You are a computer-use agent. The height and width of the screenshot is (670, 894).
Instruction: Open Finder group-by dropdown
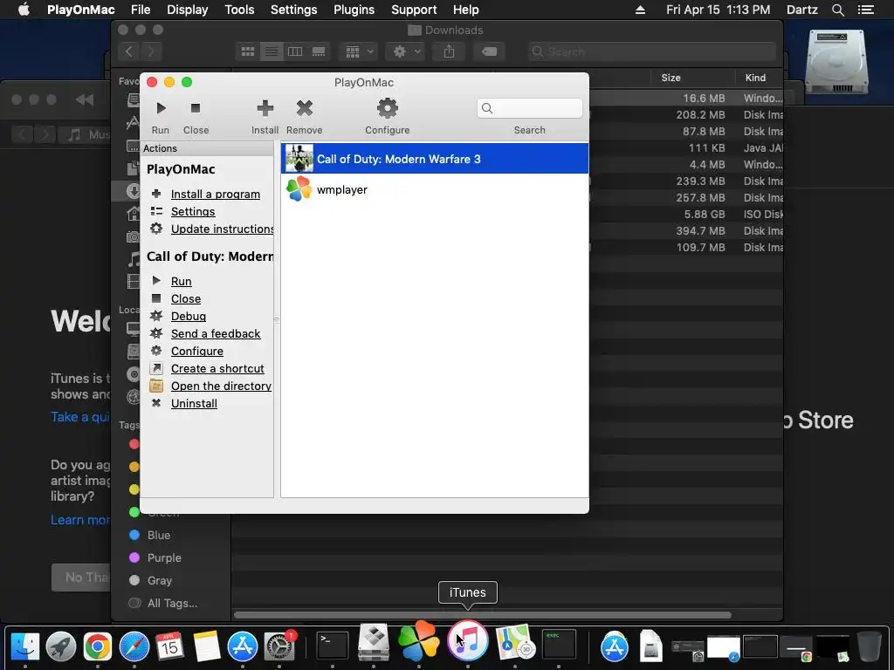[x=358, y=51]
